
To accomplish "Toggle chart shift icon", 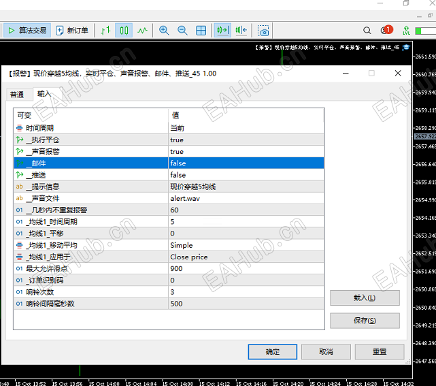I will 241,30.
